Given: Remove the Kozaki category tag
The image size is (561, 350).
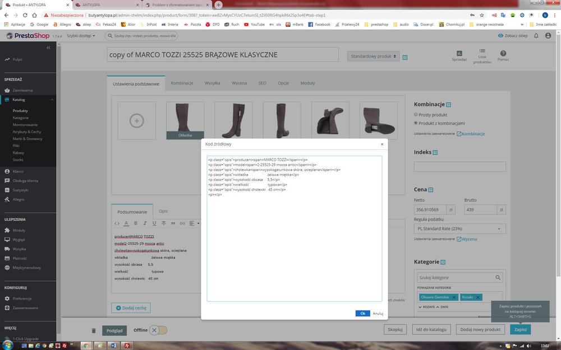Looking at the screenshot, I should pyautogui.click(x=477, y=297).
